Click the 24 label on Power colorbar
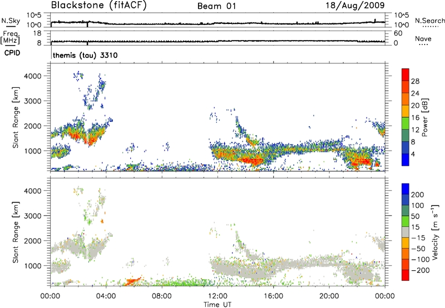Screen dimensions: 445x308 415,93
